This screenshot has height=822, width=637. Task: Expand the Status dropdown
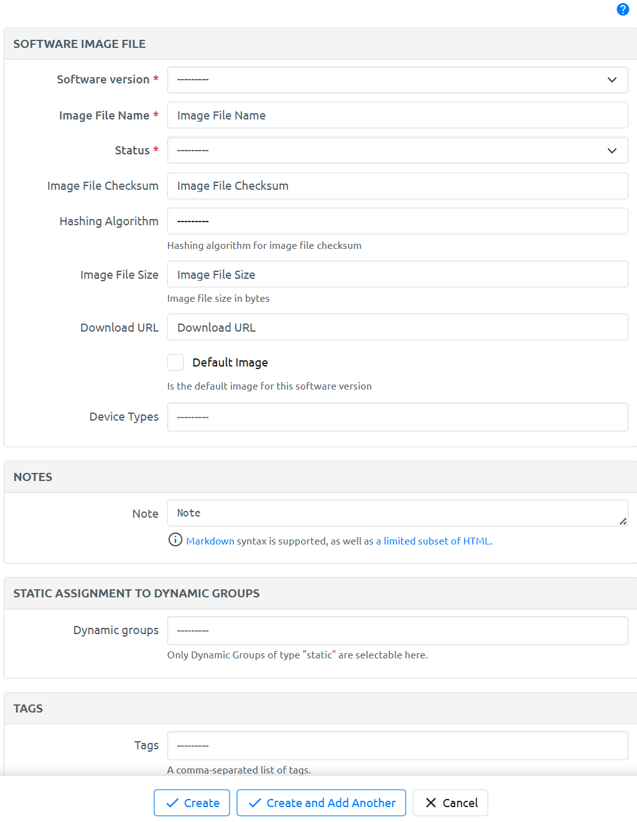point(397,151)
